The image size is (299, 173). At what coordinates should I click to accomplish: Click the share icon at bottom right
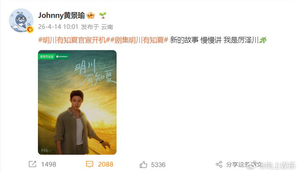[219, 164]
